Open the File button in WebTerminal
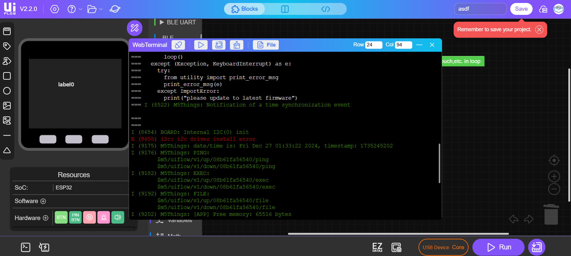Viewport: 571px width, 256px height. [x=266, y=45]
